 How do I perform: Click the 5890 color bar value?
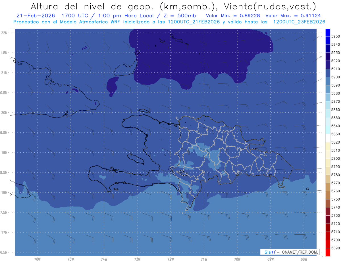click(x=335, y=85)
